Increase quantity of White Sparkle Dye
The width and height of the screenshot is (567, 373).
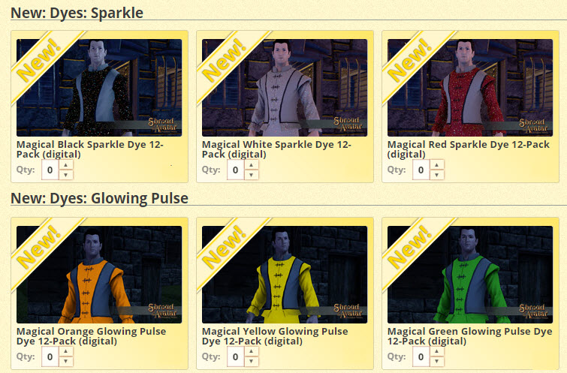252,165
